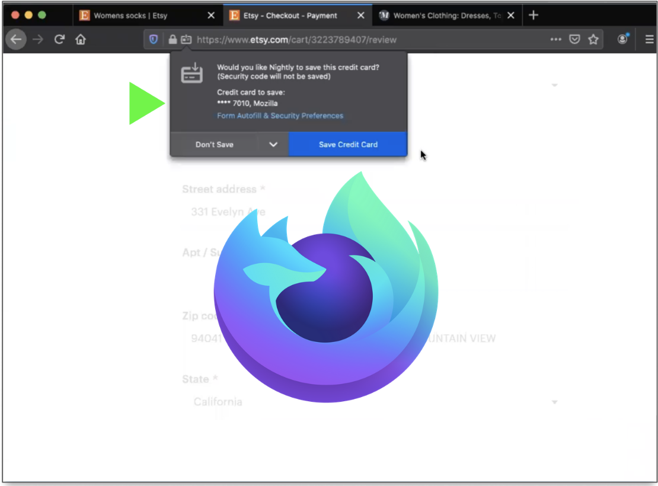Close the Etsy Checkout Payment tab

361,16
